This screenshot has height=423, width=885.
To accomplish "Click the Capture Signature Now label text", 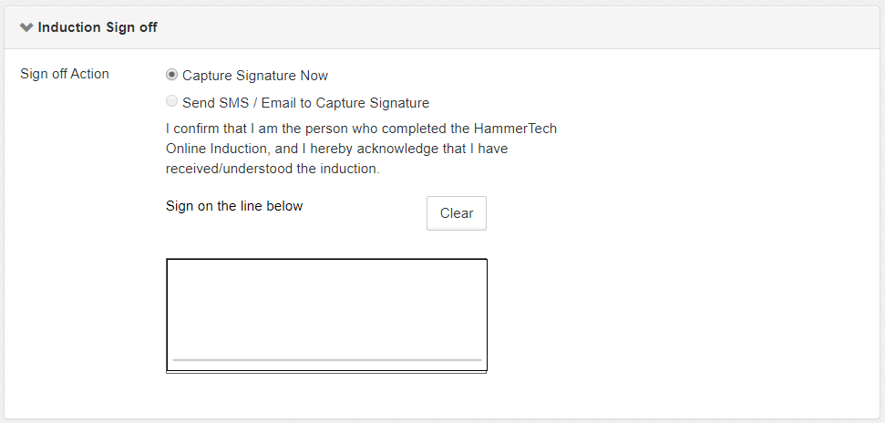I will point(255,76).
